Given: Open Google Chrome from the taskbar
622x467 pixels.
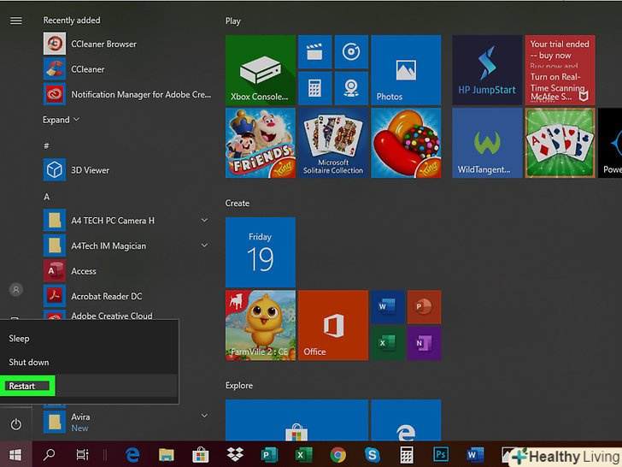Looking at the screenshot, I should pos(337,455).
